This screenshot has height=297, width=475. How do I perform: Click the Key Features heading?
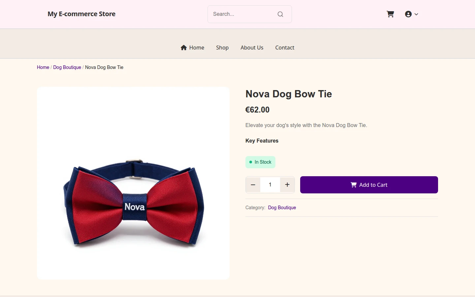point(262,141)
